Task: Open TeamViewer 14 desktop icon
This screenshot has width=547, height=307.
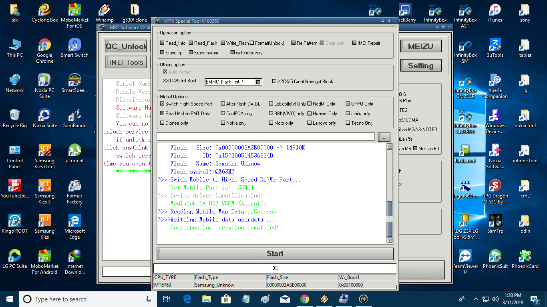Action: tap(465, 262)
